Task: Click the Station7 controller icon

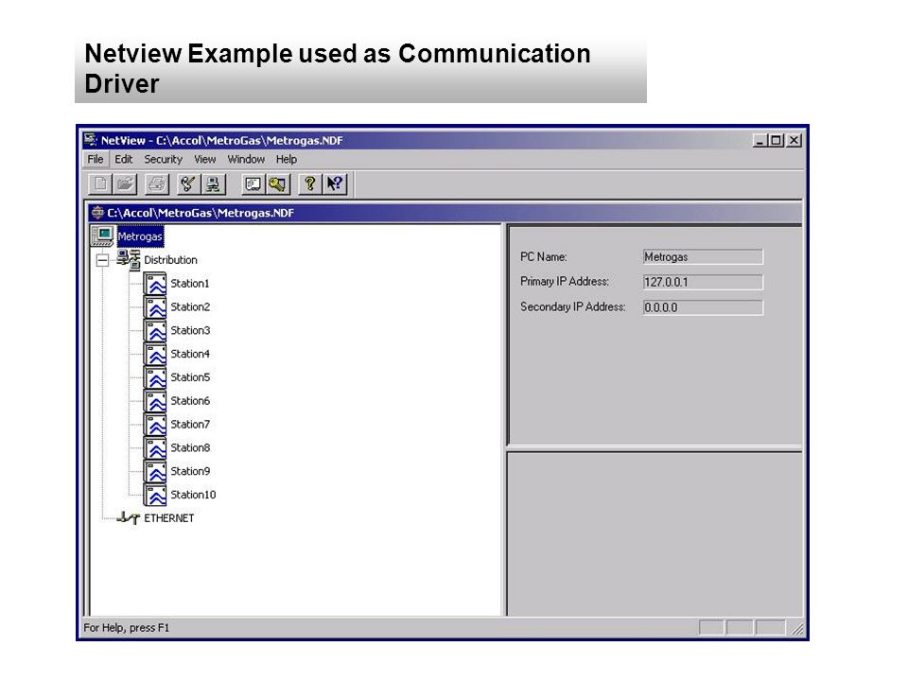Action: coord(155,425)
